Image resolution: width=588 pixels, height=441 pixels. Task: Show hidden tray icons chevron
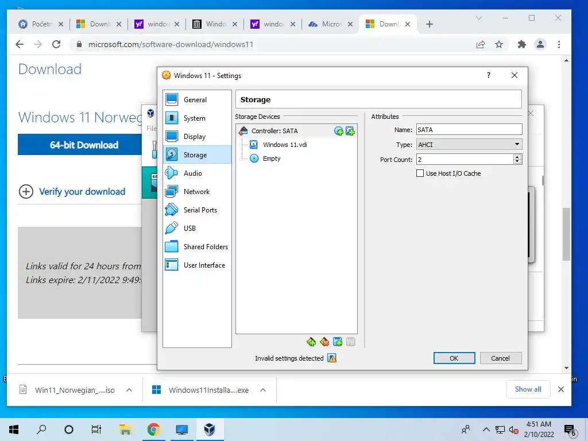click(x=486, y=430)
